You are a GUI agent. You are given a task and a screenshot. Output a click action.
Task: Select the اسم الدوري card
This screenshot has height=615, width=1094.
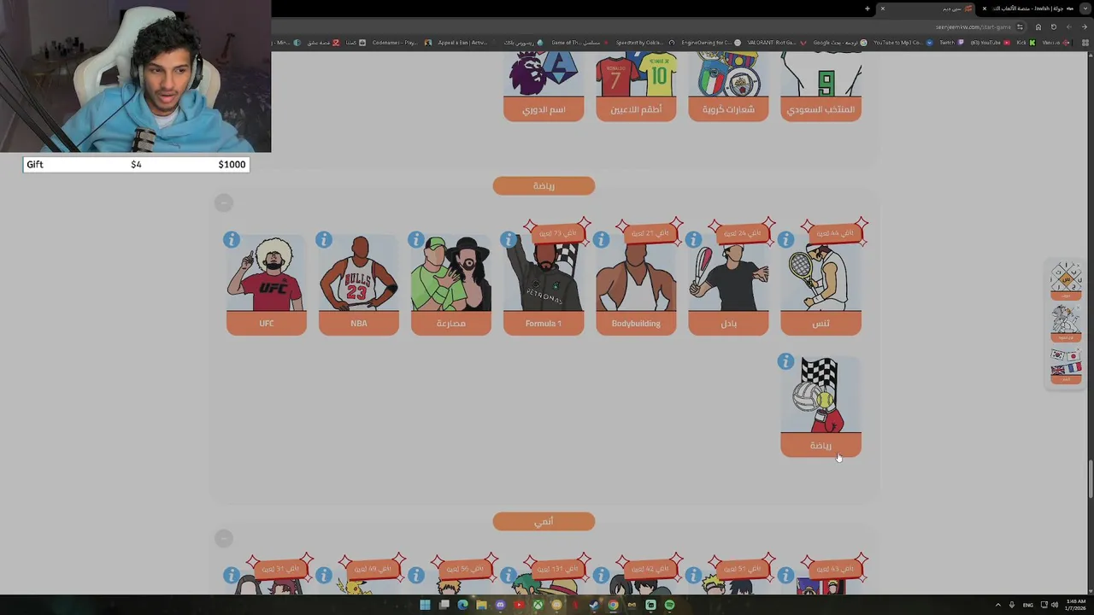click(x=544, y=86)
